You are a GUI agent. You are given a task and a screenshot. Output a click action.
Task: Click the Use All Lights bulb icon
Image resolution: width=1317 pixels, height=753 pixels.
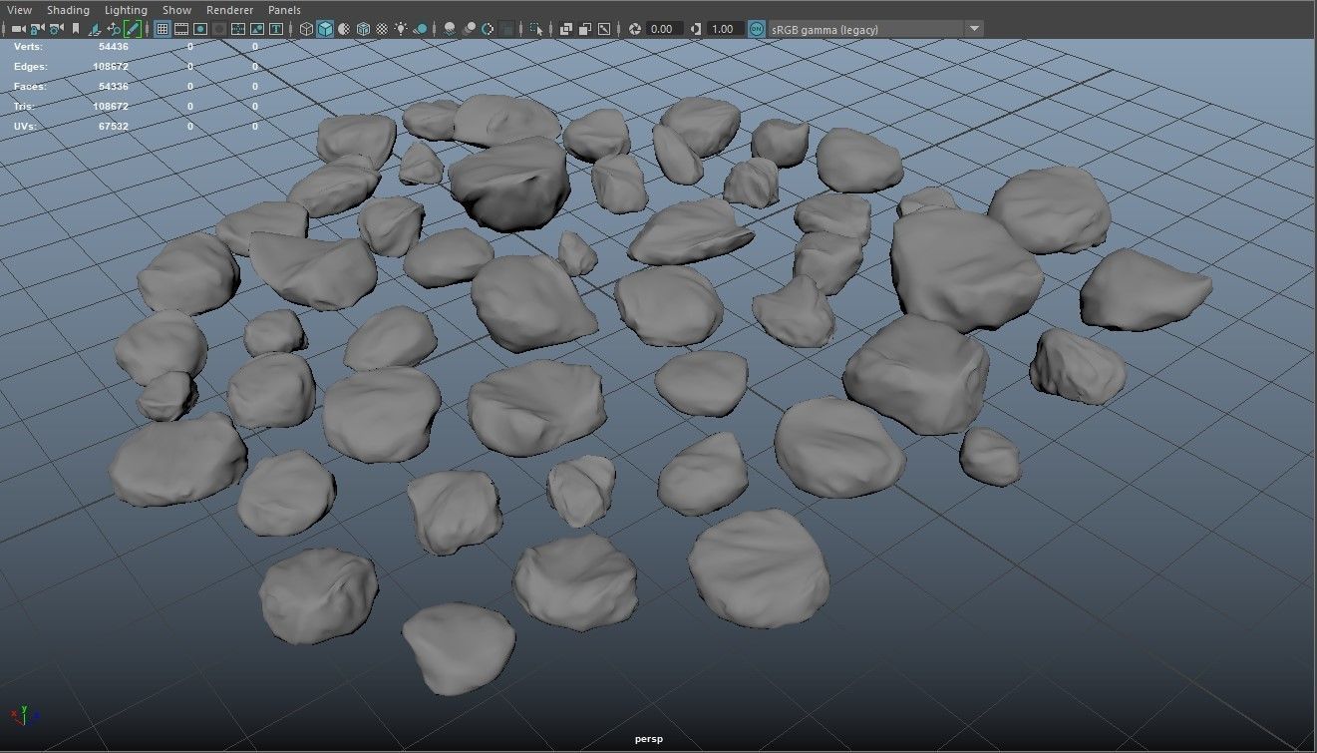[x=401, y=29]
